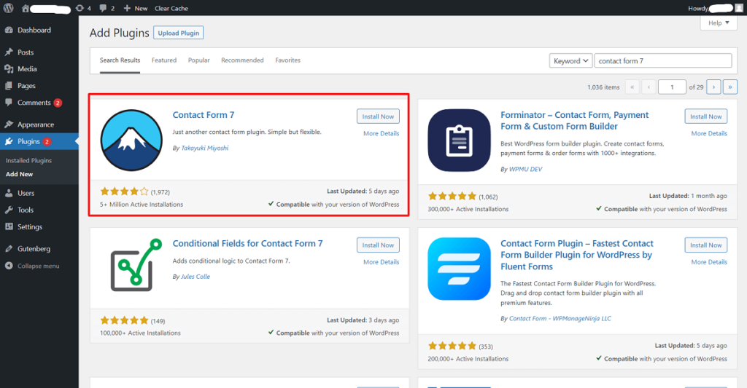This screenshot has width=747, height=388.
Task: Click the Contact Form 7 mountain logo
Action: 131,140
